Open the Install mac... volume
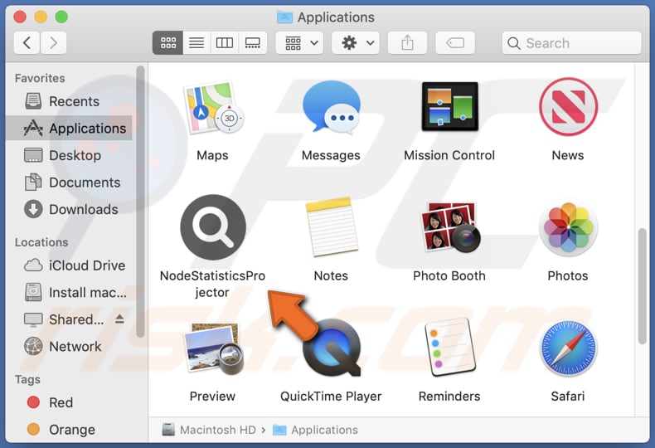This screenshot has width=655, height=448. point(69,293)
